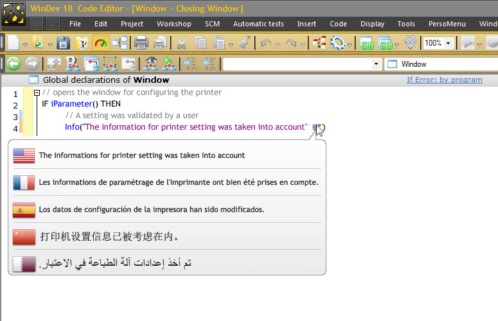Go forward with the gray arrow
This screenshot has height=321, width=498.
[31, 64]
